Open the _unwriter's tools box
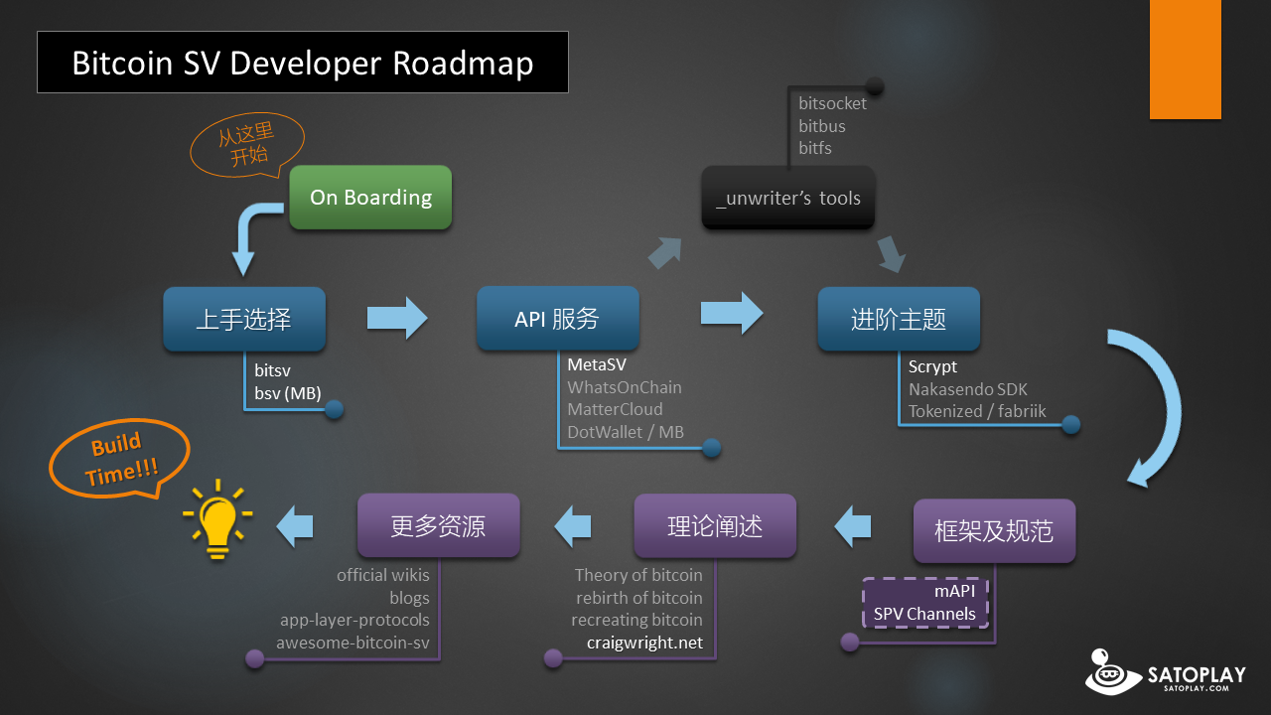Screen dimensions: 1271x715 788,198
